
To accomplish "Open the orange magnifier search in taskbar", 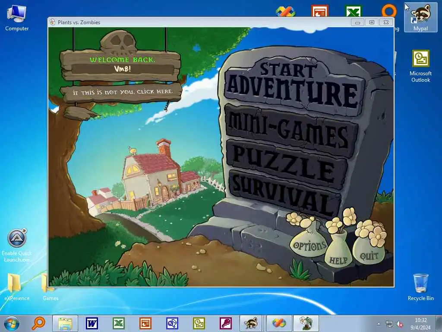I will pyautogui.click(x=38, y=323).
